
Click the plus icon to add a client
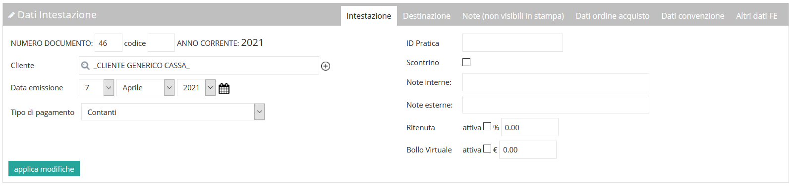[326, 66]
